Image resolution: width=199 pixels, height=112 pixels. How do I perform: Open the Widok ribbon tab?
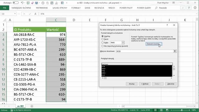[112, 8]
